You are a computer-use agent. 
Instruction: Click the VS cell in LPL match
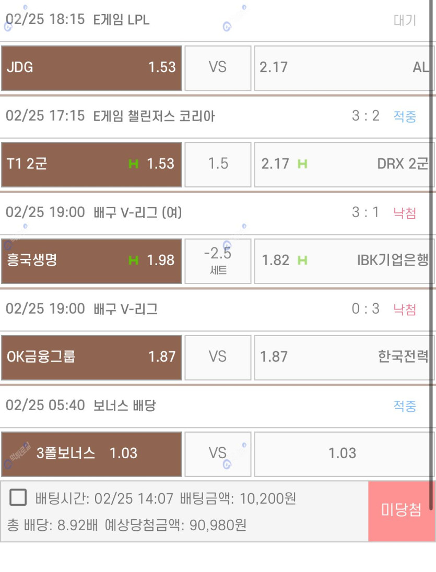click(x=218, y=68)
